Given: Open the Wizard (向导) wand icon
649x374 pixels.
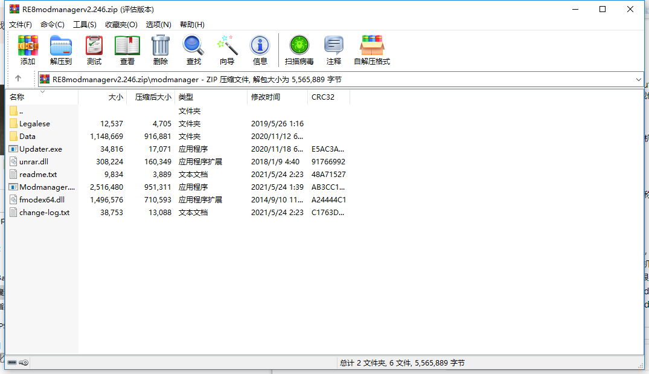Looking at the screenshot, I should [x=227, y=45].
